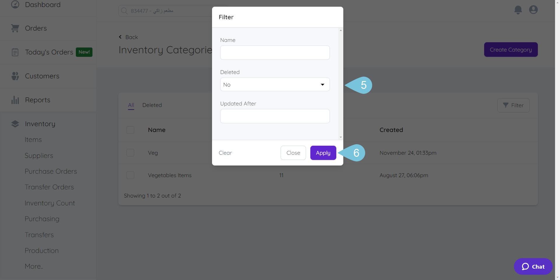The image size is (560, 280).
Task: Click the Orders shopping cart icon
Action: [15, 28]
